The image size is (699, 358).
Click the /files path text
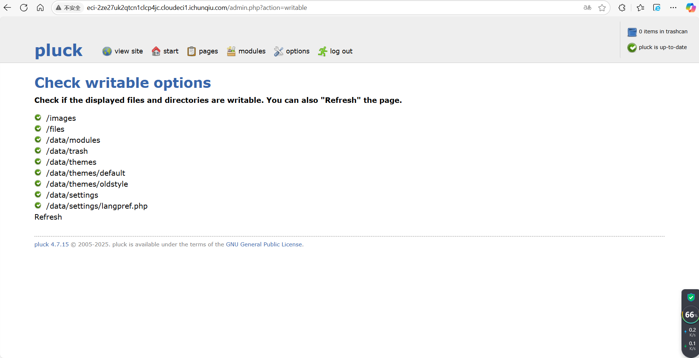pos(55,129)
